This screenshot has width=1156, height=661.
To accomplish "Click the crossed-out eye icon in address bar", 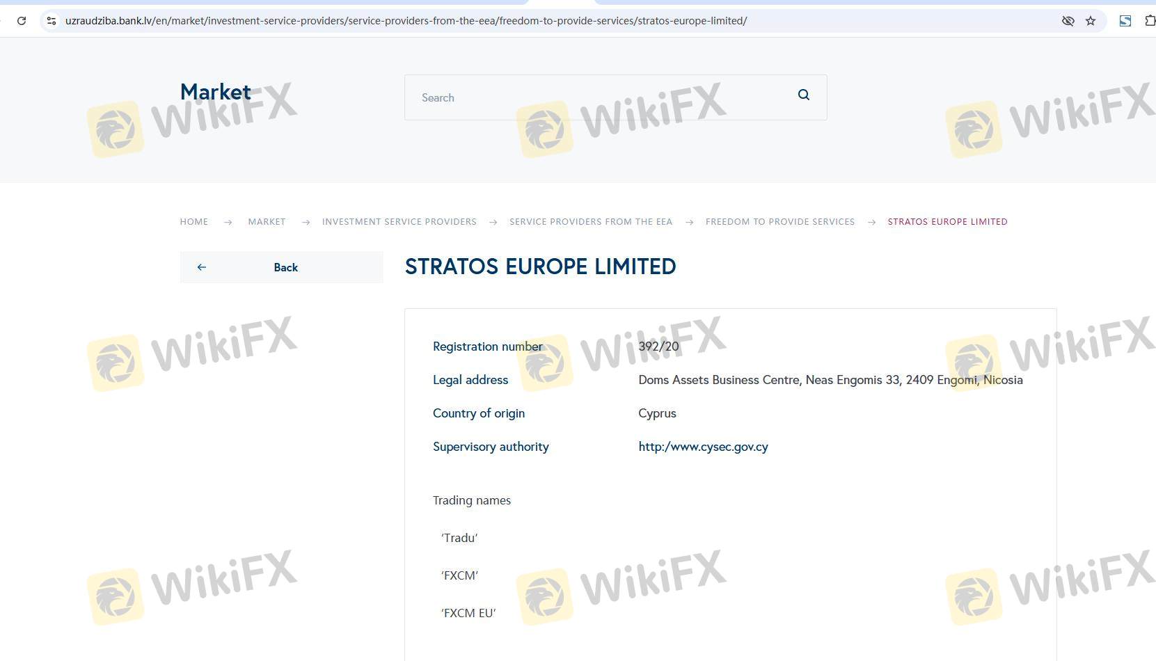I will [1068, 21].
